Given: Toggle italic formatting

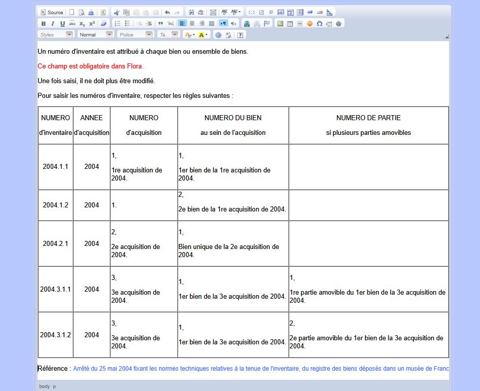Looking at the screenshot, I should point(52,23).
